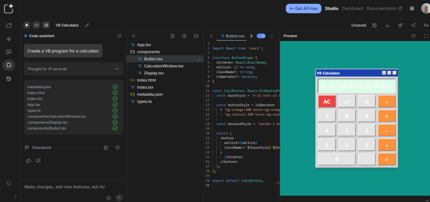Click the thumbs up feedback icon
This screenshot has height=202, width=430.
[29, 161]
